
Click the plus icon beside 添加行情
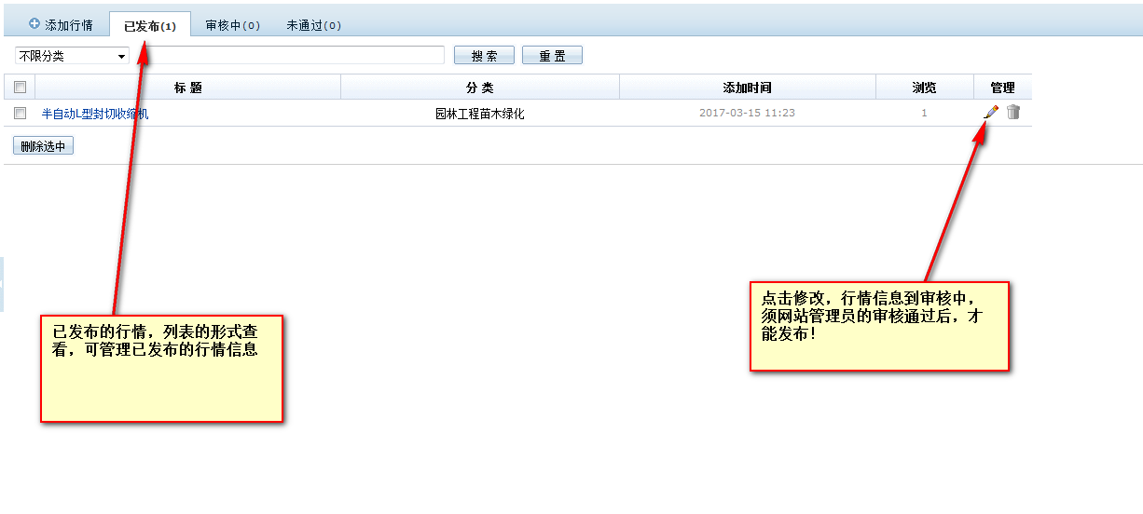tap(34, 24)
